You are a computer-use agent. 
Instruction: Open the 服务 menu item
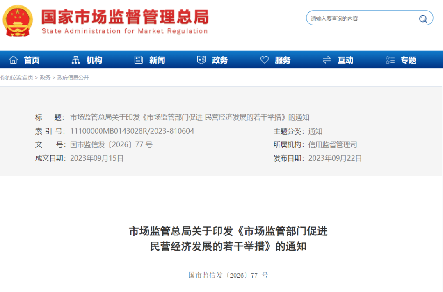pyautogui.click(x=283, y=59)
